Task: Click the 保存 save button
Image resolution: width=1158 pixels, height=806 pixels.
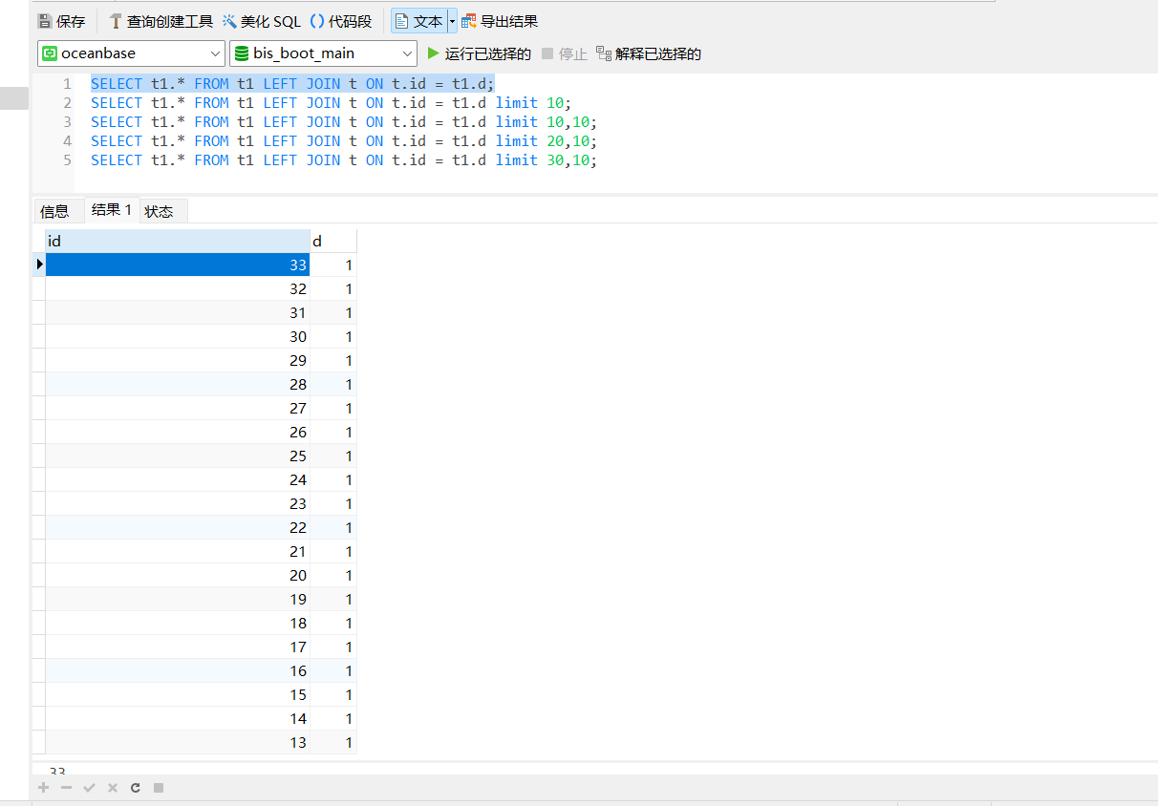Action: click(61, 21)
